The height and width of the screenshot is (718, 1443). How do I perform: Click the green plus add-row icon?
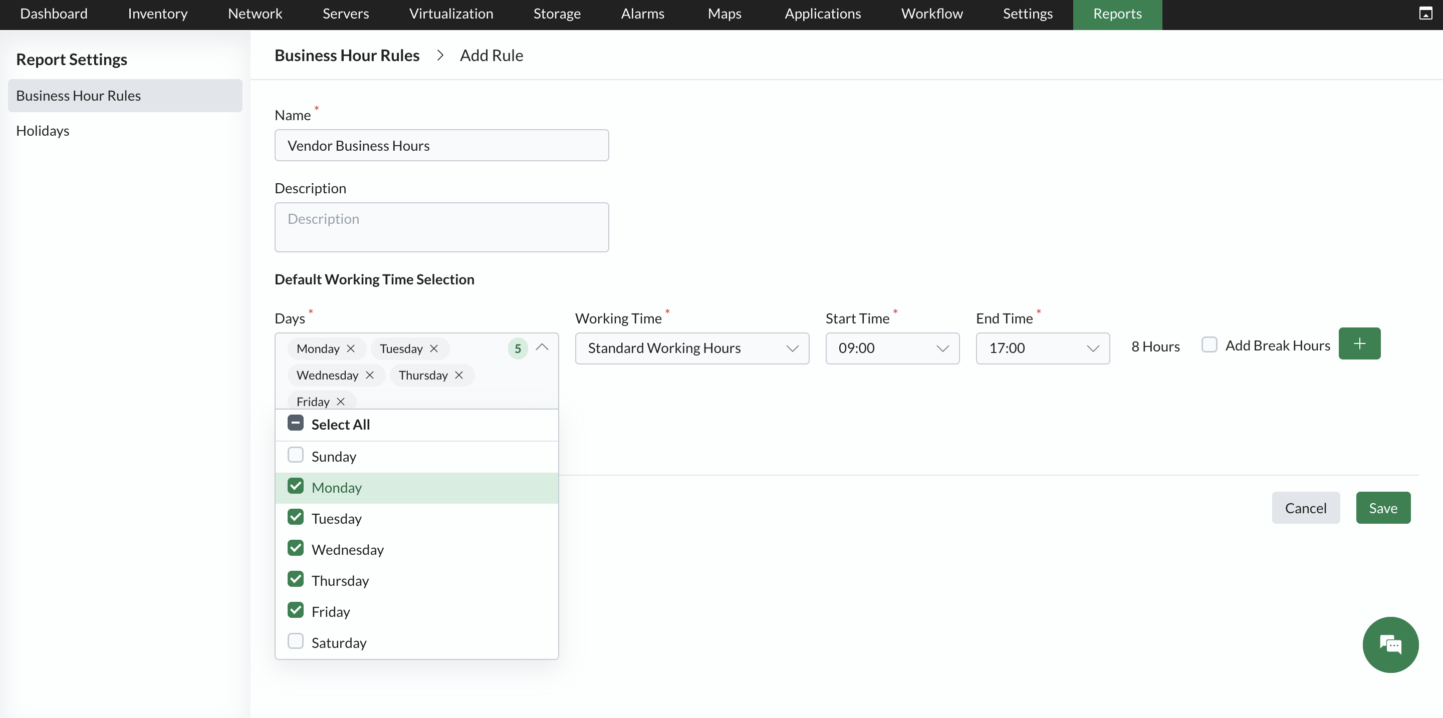point(1359,343)
